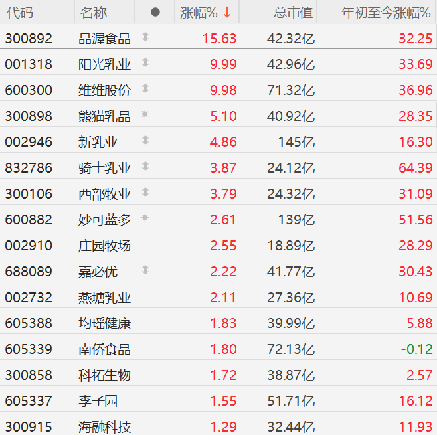
Task: Select stock code 300106
Action: coord(29,194)
